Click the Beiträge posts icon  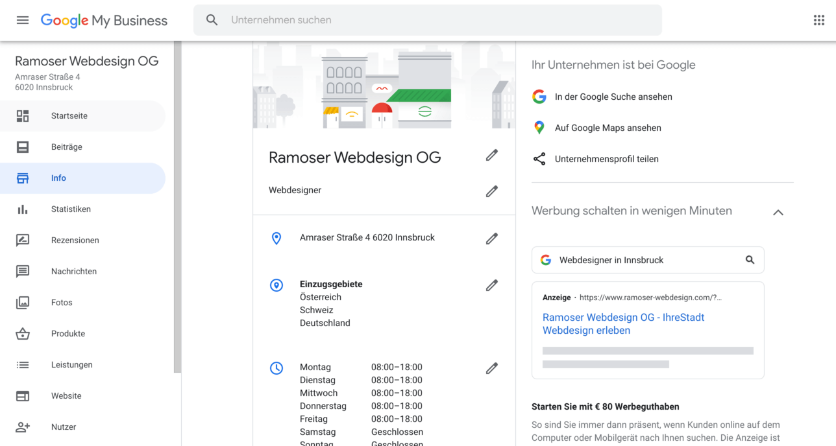pyautogui.click(x=23, y=147)
